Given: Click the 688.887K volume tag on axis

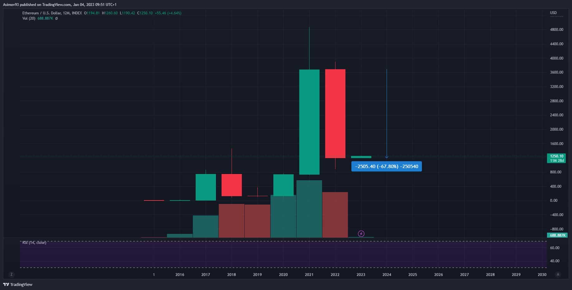Looking at the screenshot, I should [557, 235].
